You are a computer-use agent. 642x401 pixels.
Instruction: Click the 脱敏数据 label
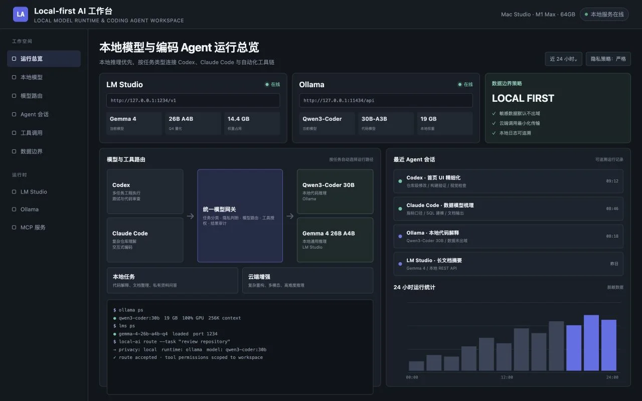(x=615, y=287)
